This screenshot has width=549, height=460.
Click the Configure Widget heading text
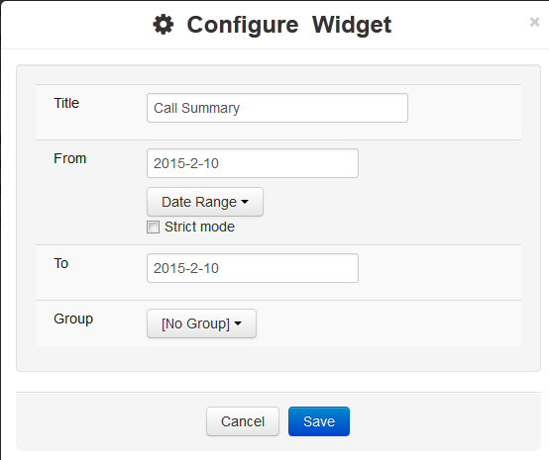click(288, 25)
